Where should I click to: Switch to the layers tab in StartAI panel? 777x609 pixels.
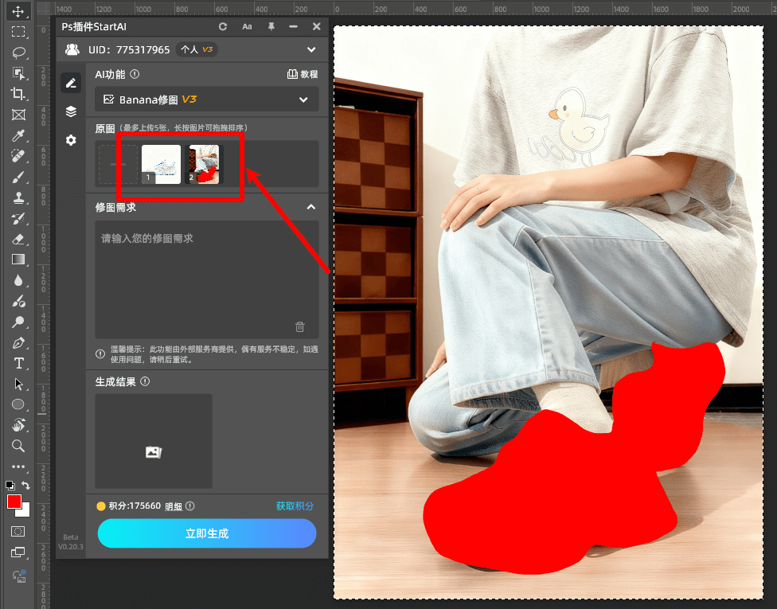(71, 111)
